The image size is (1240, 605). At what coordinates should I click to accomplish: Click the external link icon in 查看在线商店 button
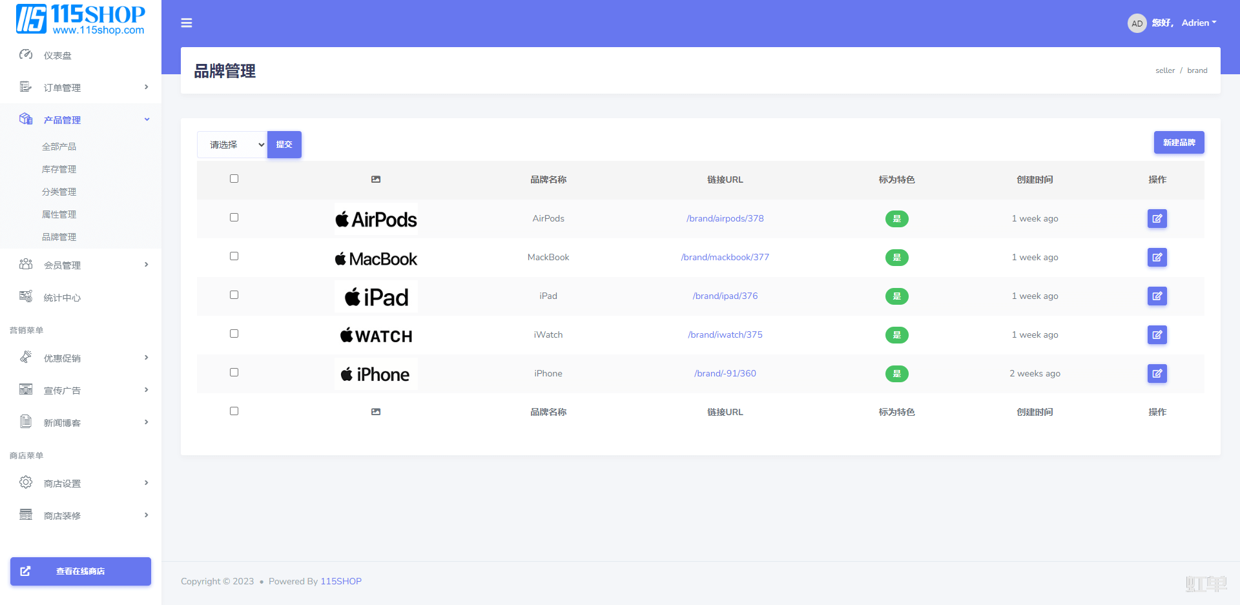coord(25,571)
